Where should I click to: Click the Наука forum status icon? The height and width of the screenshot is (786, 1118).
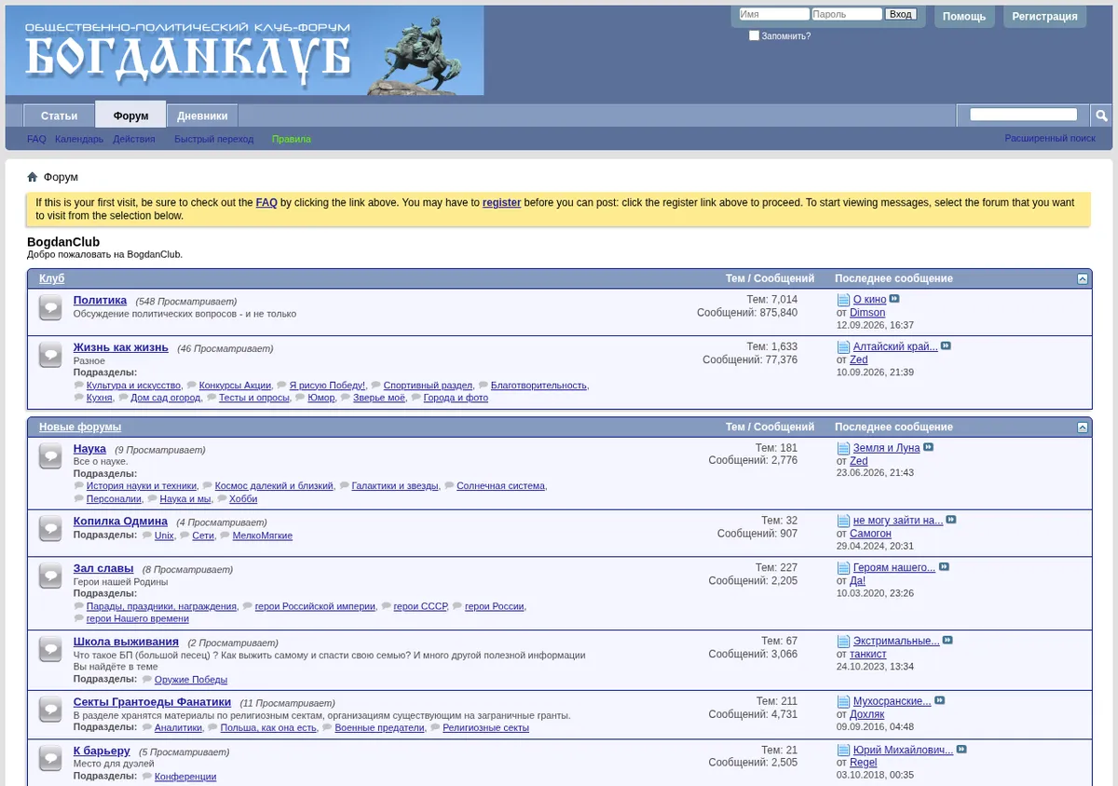pos(50,455)
